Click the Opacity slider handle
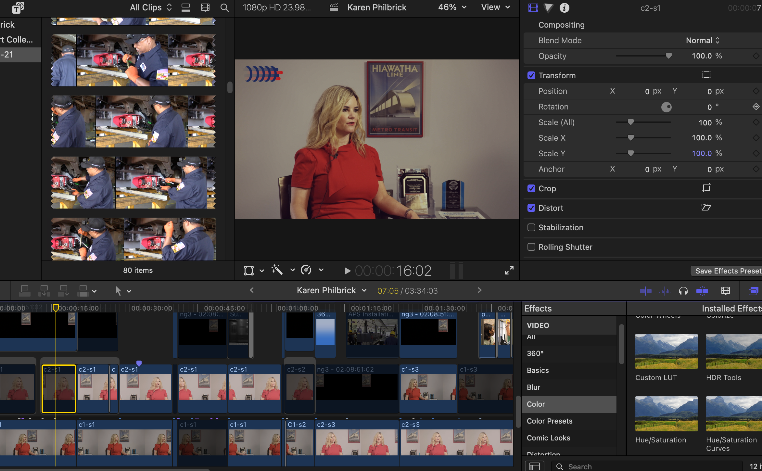 (668, 56)
